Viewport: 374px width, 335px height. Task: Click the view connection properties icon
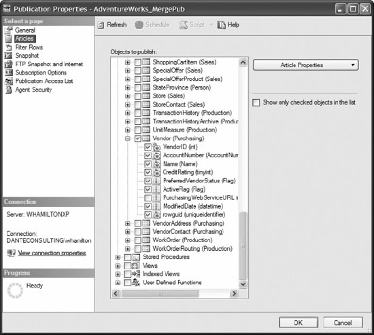[x=11, y=253]
